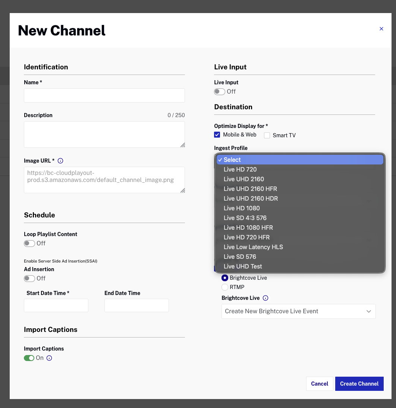Click inside the Name input field

104,95
